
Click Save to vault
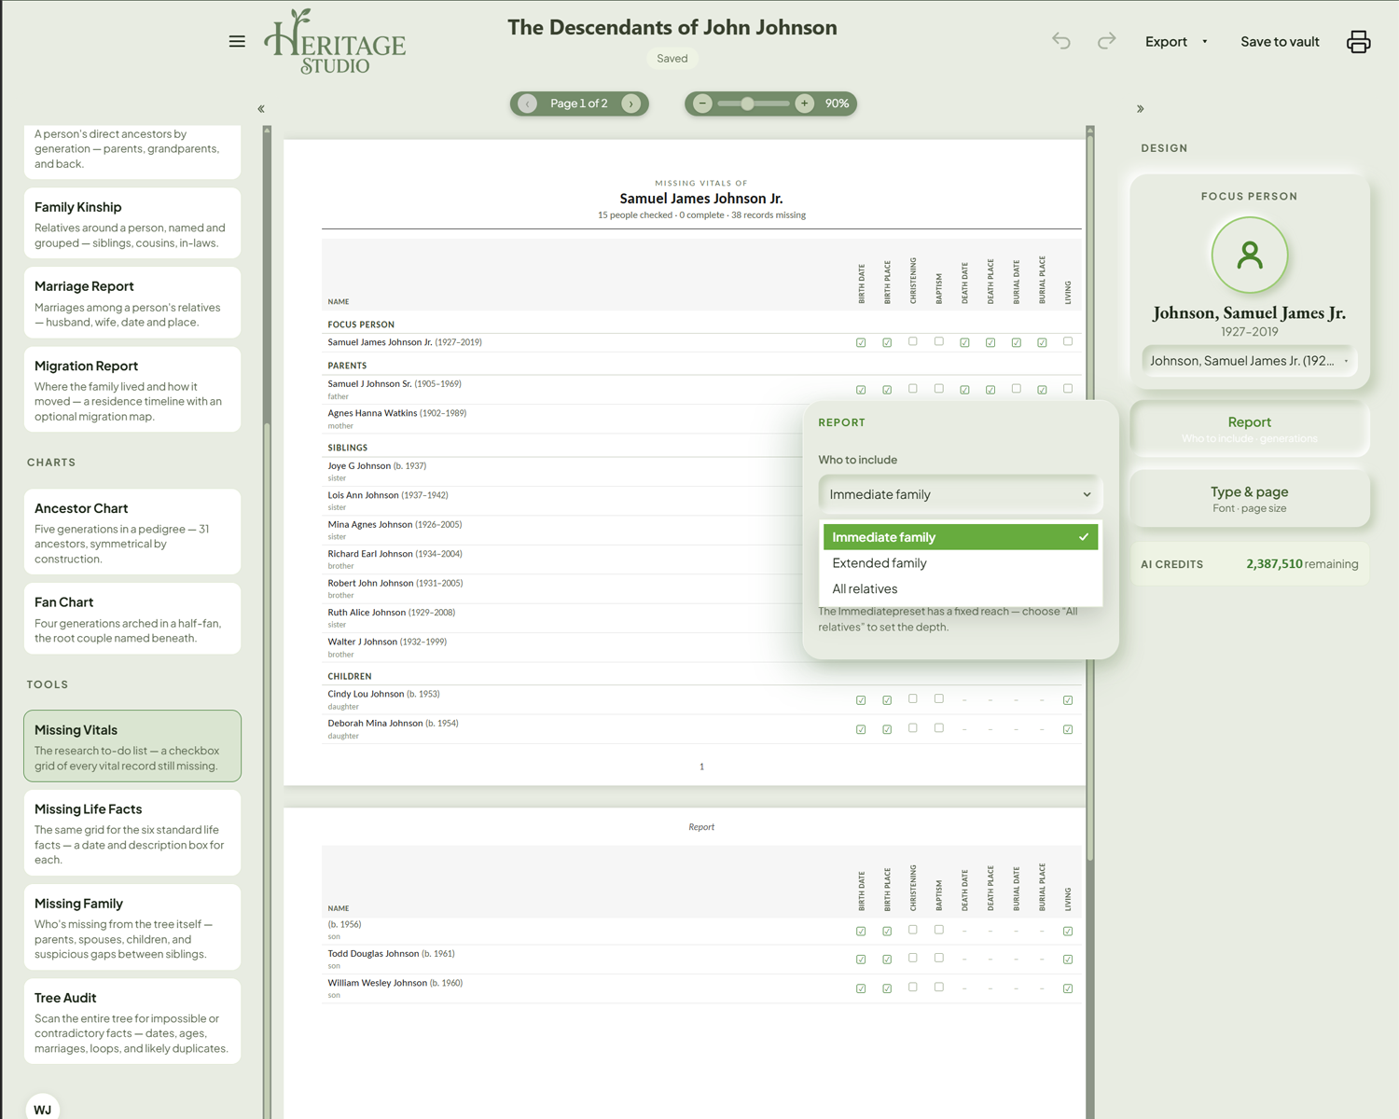pyautogui.click(x=1280, y=41)
